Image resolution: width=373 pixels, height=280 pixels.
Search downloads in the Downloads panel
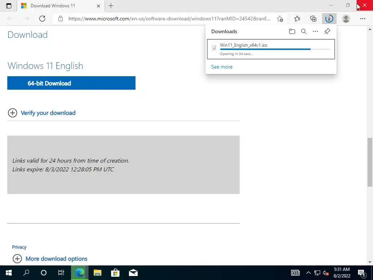click(x=304, y=31)
